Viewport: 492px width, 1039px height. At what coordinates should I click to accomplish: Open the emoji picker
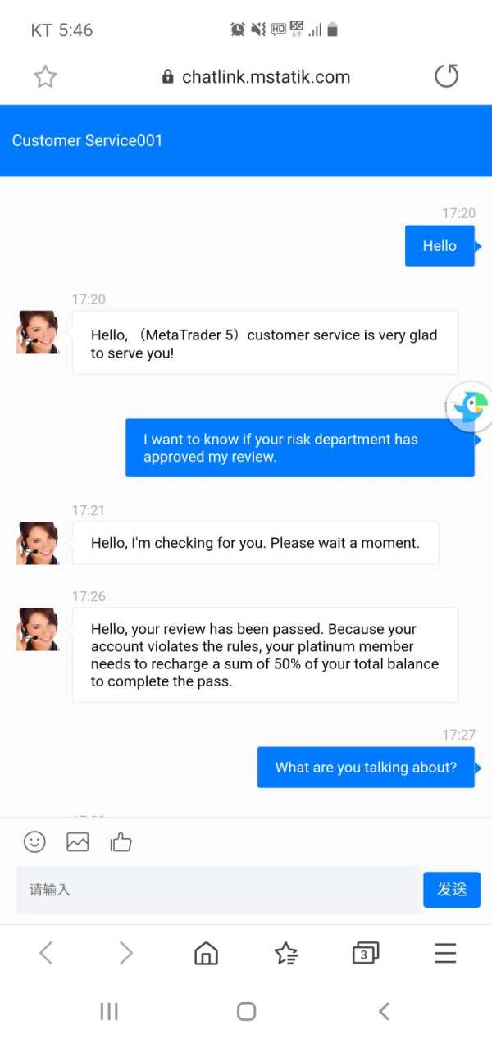coord(34,841)
